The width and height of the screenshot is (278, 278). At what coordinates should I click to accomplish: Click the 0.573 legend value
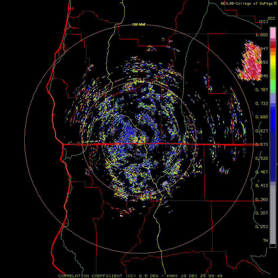point(262,145)
